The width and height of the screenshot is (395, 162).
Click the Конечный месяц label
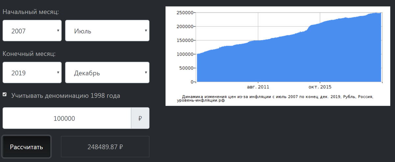[x=29, y=54]
